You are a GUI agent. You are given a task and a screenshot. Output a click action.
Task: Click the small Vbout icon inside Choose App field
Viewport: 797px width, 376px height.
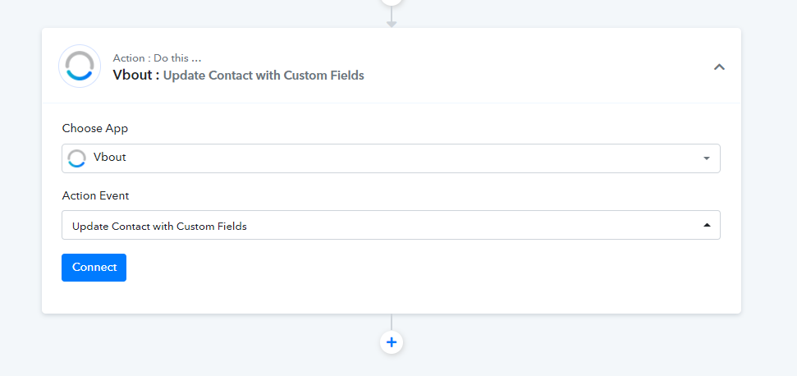(x=77, y=158)
